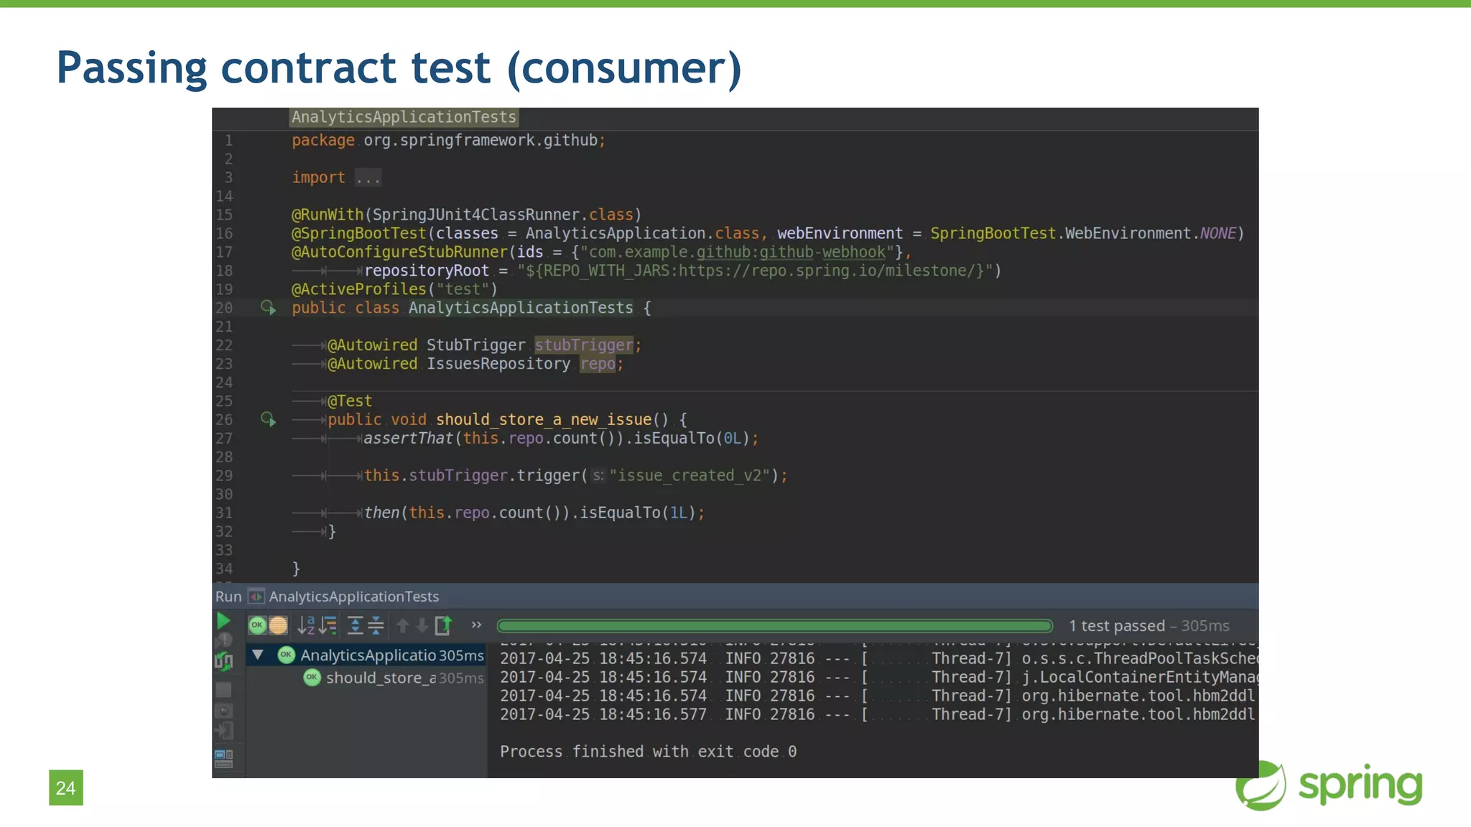This screenshot has height=827, width=1471.
Task: Click the repositoryRoot parameter
Action: 427,271
